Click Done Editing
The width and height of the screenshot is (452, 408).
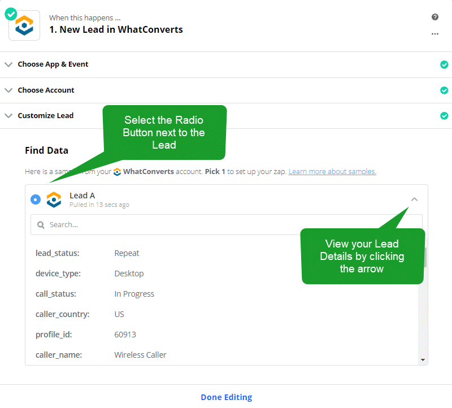227,397
